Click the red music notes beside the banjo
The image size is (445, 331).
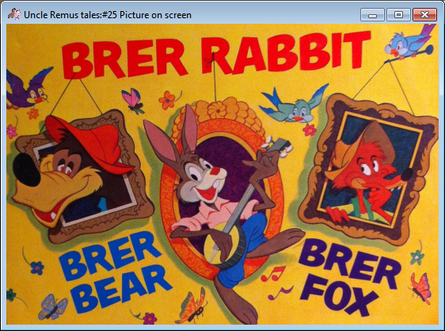273,274
